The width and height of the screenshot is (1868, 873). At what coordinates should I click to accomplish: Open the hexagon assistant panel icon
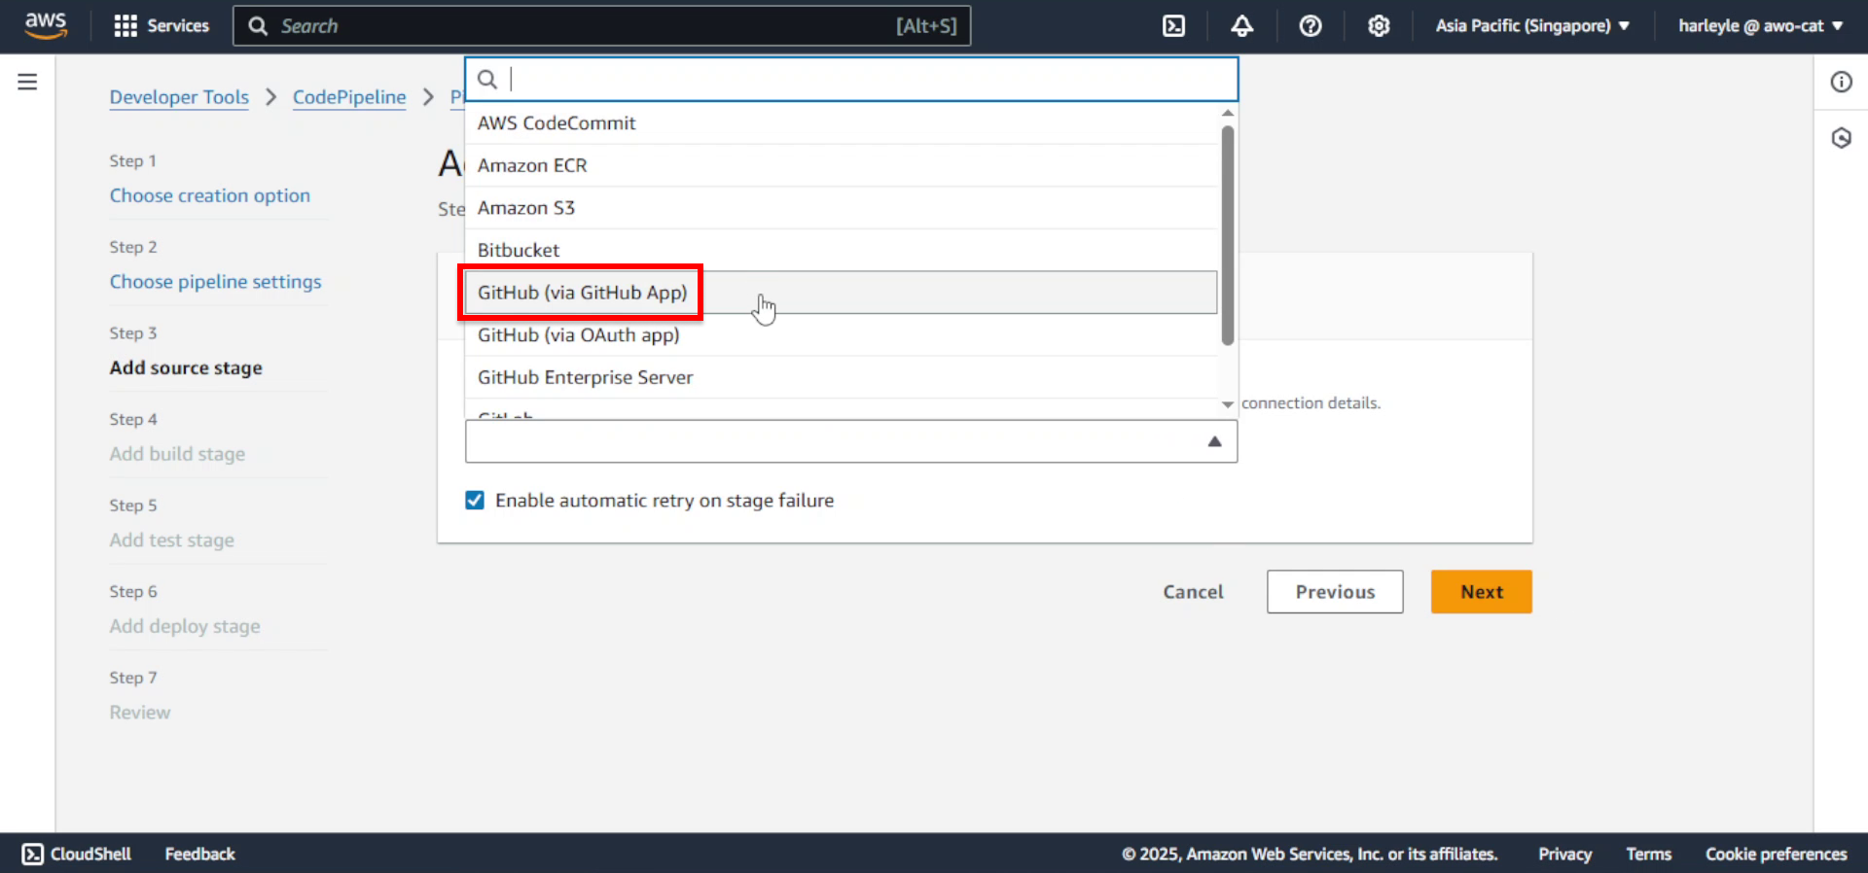[1841, 138]
